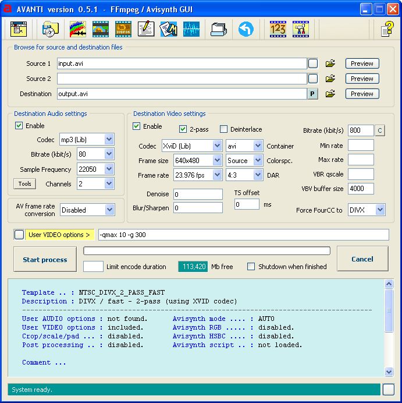Open the help question-mark icon
402x403 pixels.
[387, 29]
